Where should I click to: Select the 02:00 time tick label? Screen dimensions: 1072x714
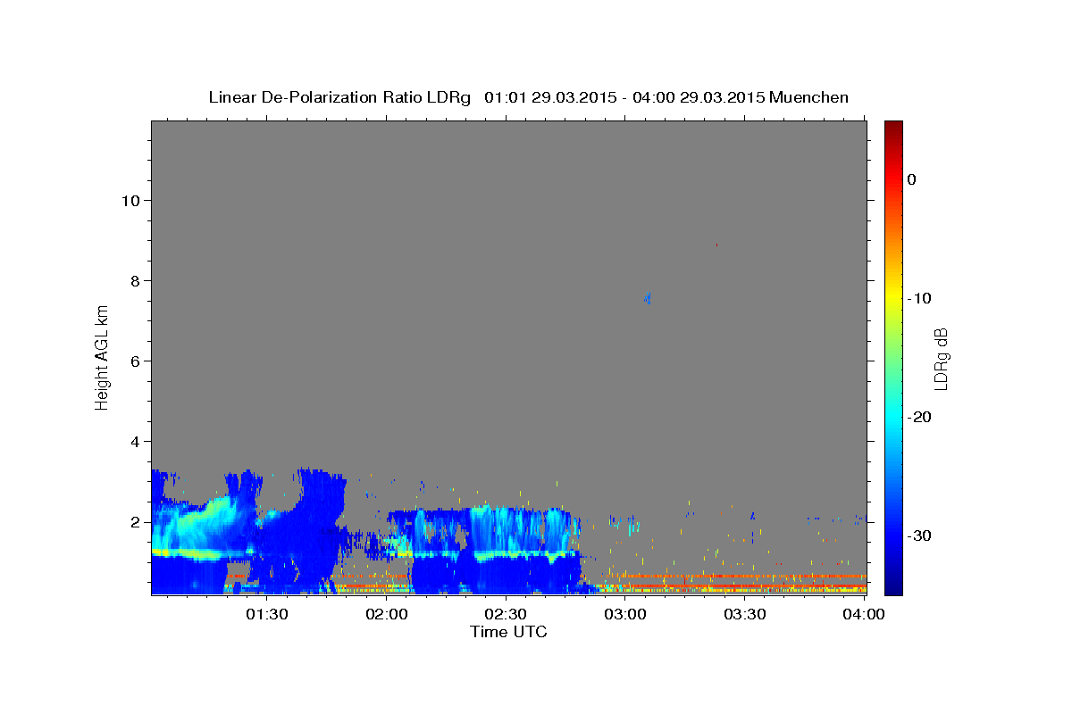pos(388,614)
